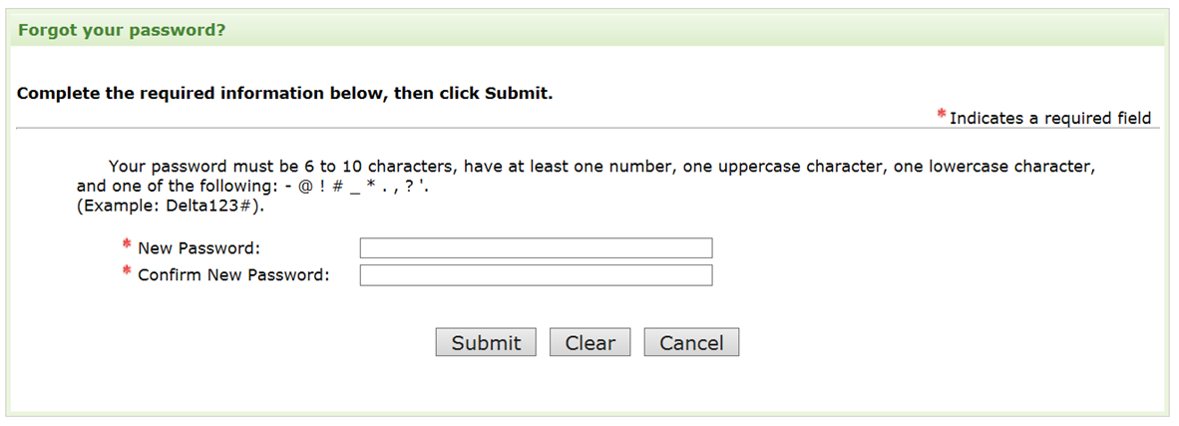Image resolution: width=1179 pixels, height=426 pixels.
Task: Click the red asterisk beside Confirm New Password
Action: point(127,272)
